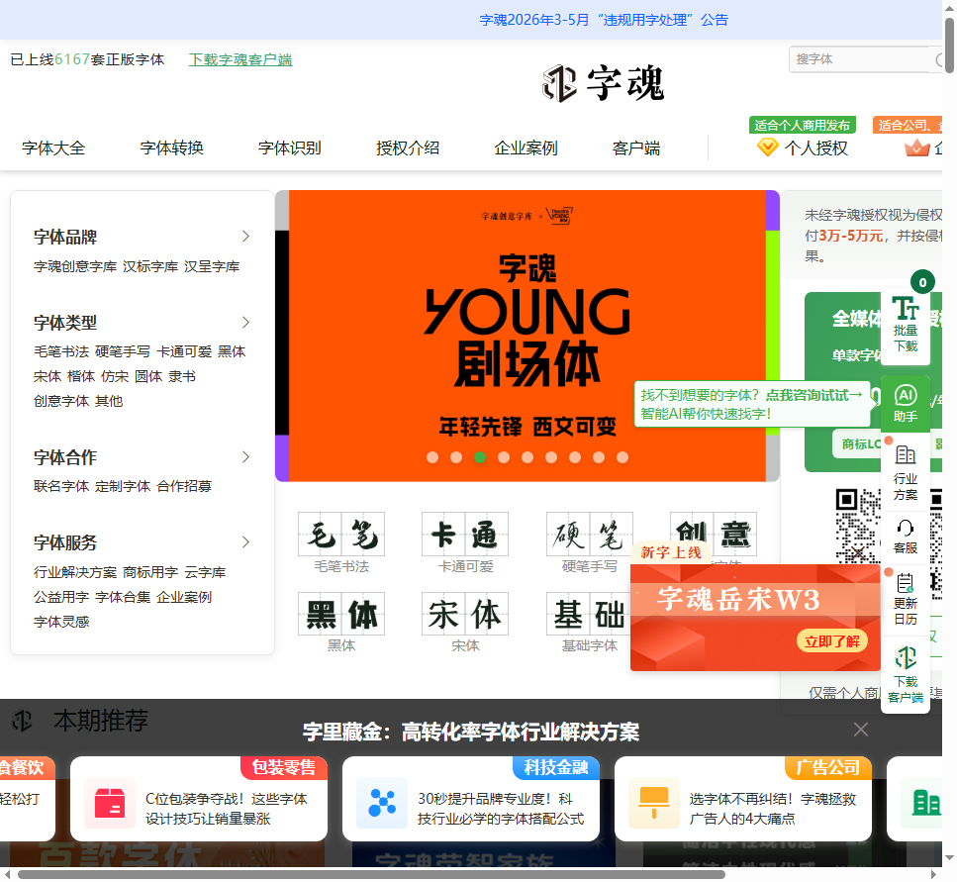Viewport: 957px width, 882px height.
Task: Select the fifth carousel dot
Action: point(527,457)
